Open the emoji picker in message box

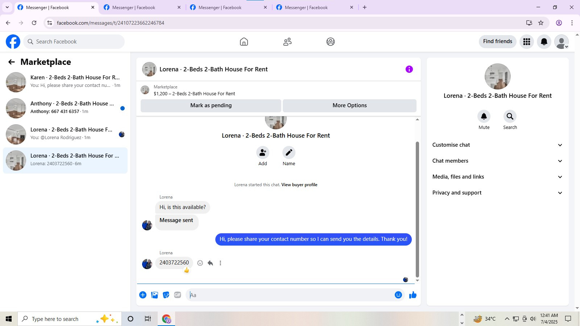click(x=398, y=295)
